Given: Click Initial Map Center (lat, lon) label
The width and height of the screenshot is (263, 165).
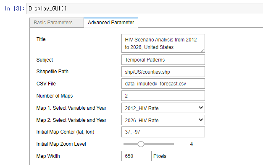Looking at the screenshot, I should pos(65,132).
